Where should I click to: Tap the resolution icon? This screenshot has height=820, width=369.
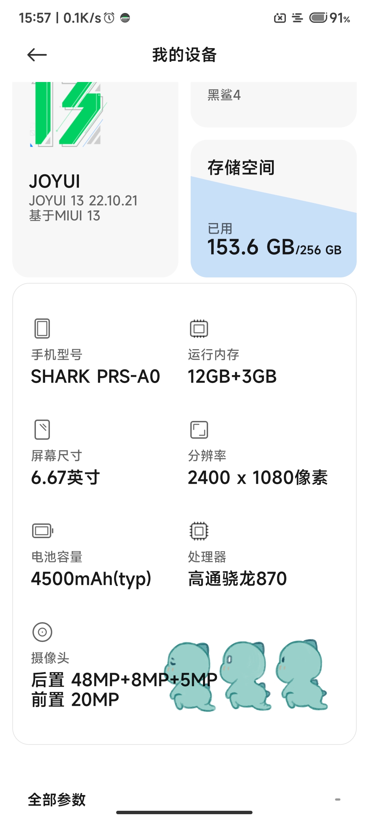click(199, 429)
